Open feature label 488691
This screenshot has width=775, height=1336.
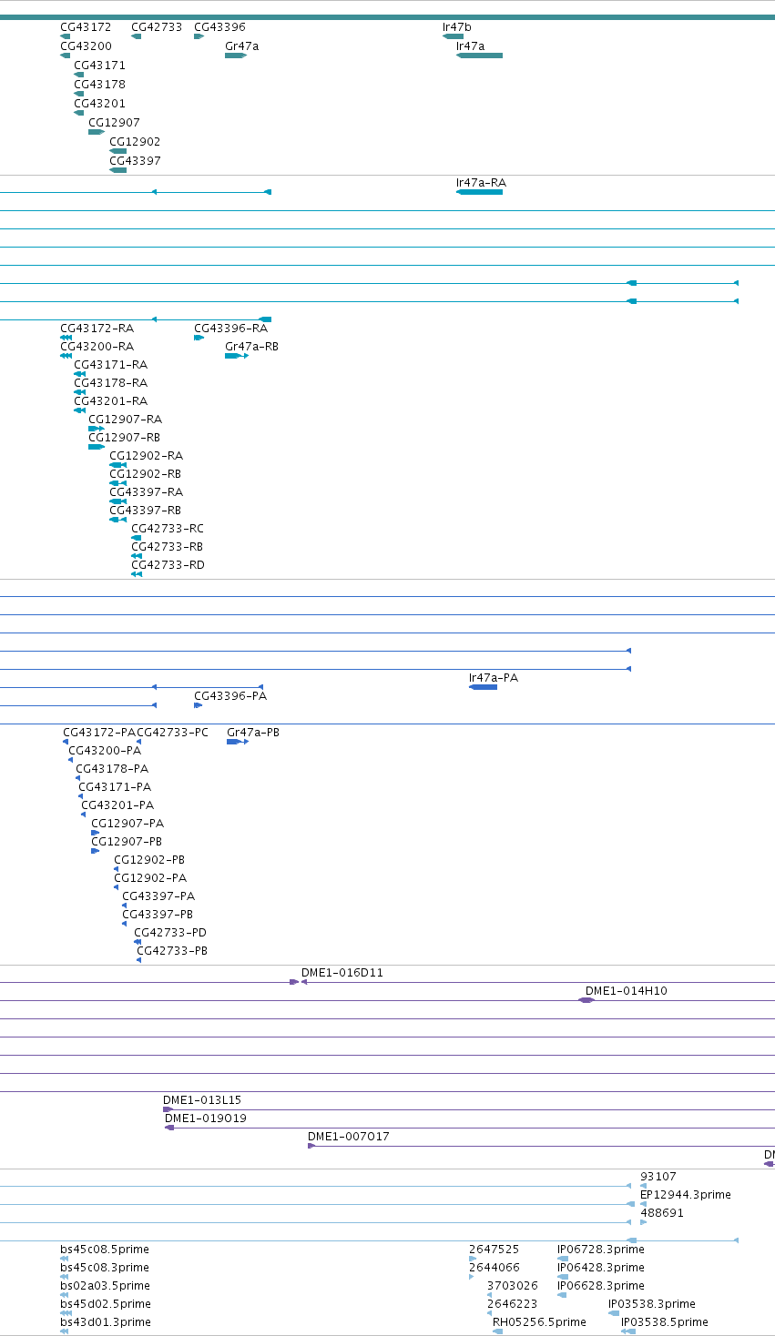[662, 1213]
